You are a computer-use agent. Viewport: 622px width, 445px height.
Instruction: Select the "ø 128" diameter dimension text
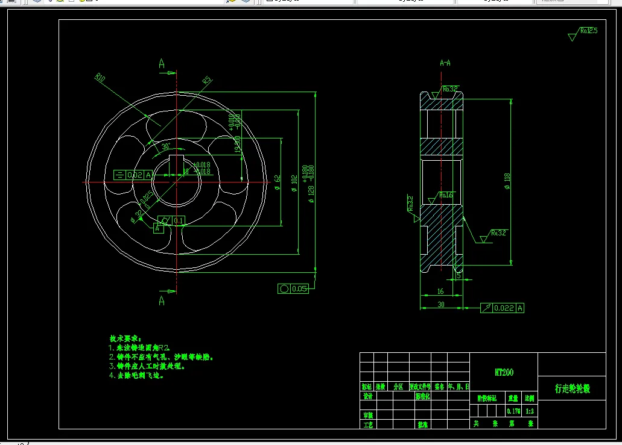click(311, 194)
